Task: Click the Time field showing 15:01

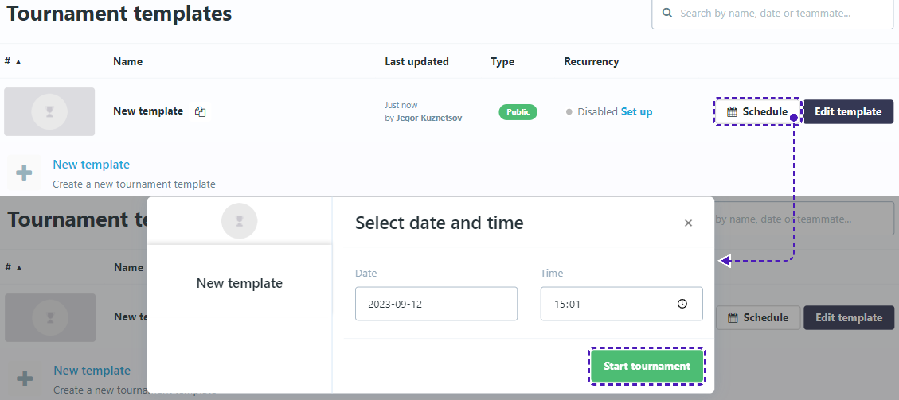Action: 609,304
